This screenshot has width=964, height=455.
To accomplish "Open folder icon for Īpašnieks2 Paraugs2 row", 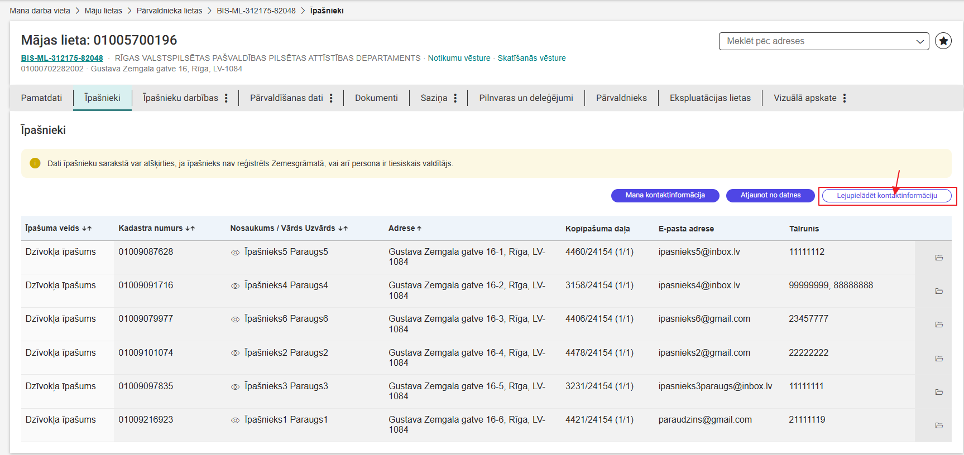I will click(x=939, y=359).
